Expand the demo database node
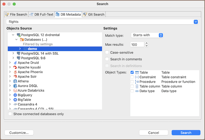 coord(20,49)
